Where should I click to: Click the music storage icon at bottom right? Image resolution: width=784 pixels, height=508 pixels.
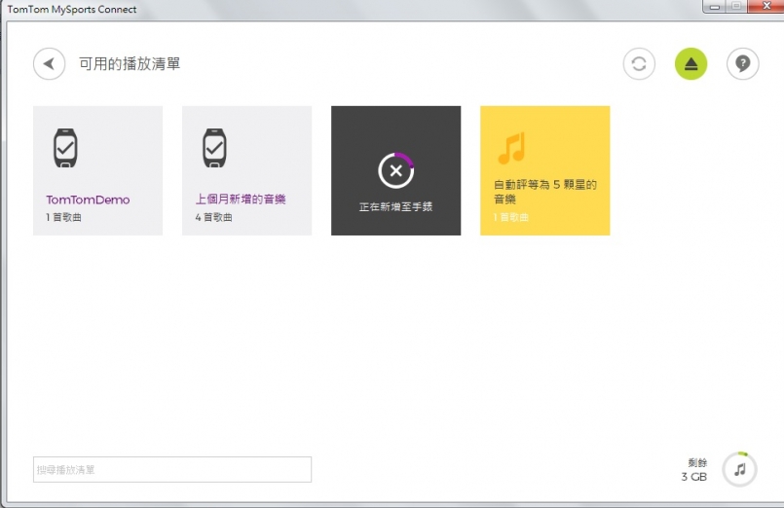[x=739, y=469]
